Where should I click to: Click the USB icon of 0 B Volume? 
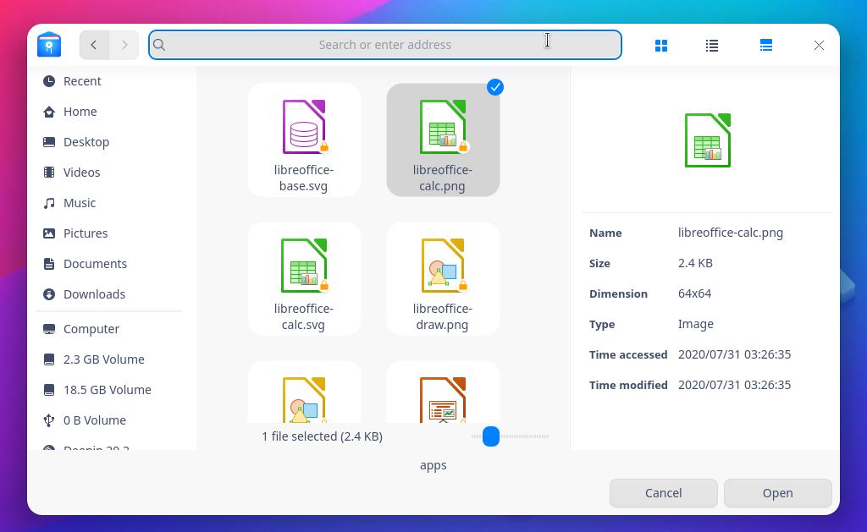click(49, 420)
